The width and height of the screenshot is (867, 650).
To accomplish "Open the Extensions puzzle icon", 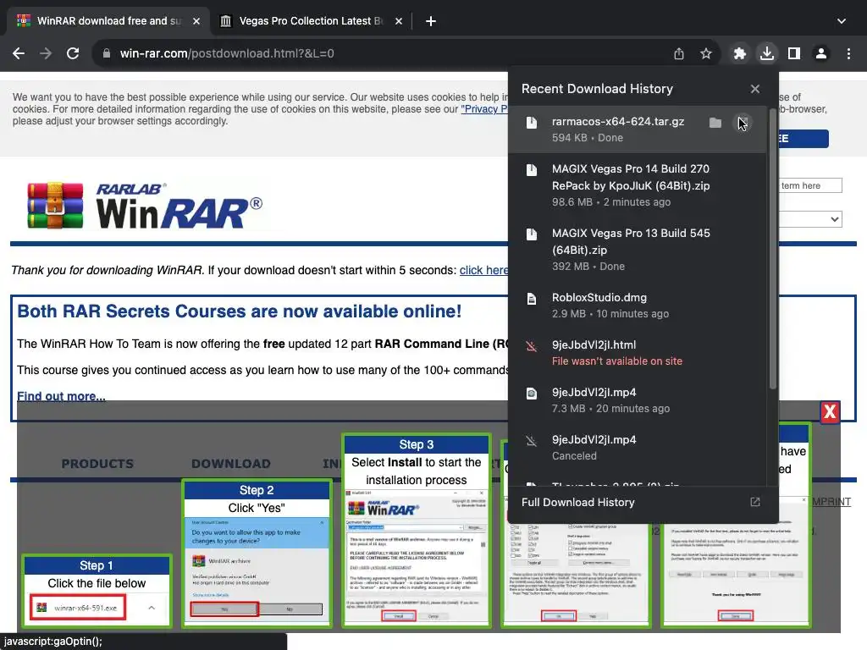I will point(739,53).
